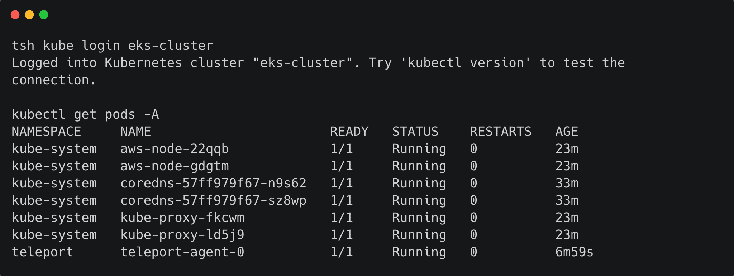Click pod name kube-proxy-ld5j9
The image size is (734, 276).
(182, 235)
